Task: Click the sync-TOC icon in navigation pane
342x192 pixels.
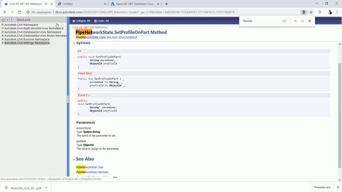Action: (3, 20)
